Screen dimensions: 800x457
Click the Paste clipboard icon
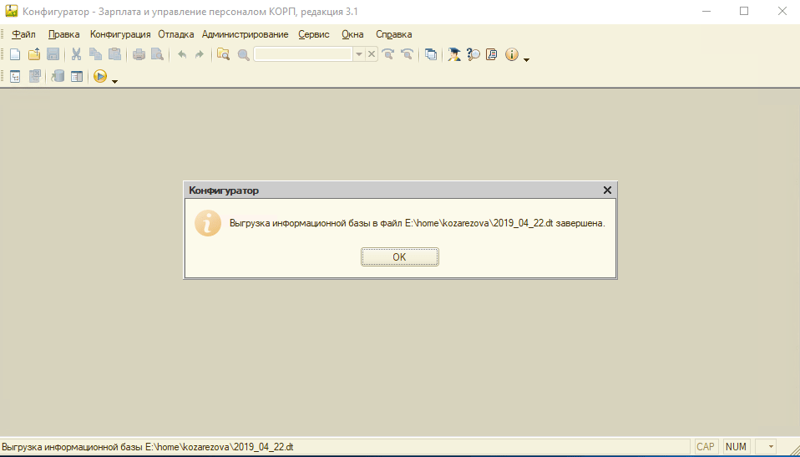pyautogui.click(x=114, y=54)
